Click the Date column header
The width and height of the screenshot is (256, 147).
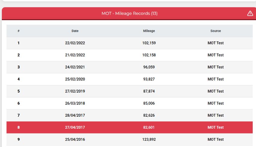point(75,31)
